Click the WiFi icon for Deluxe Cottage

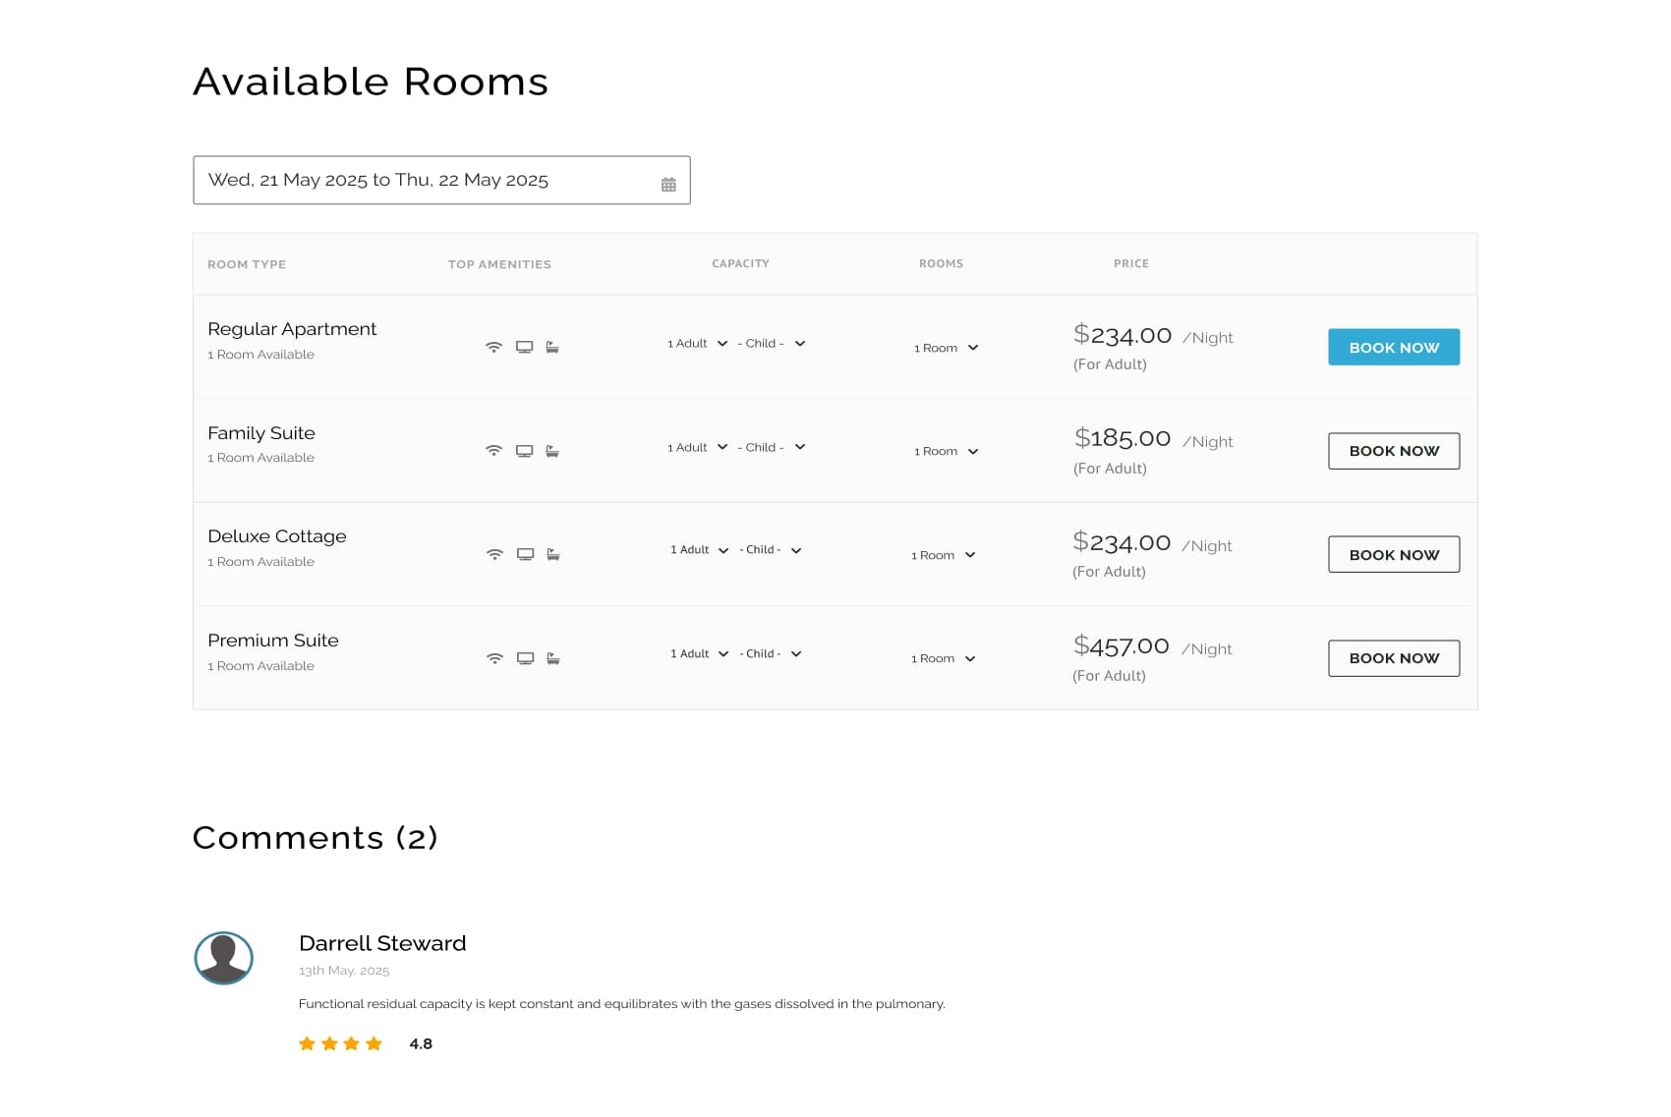pos(494,554)
